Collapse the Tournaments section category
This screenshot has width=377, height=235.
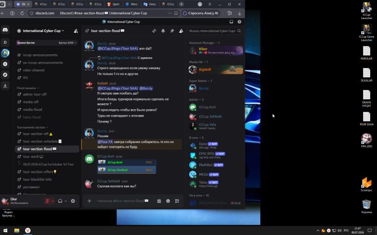point(32,127)
